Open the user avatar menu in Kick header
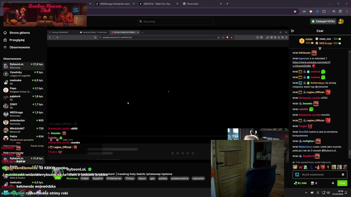The height and width of the screenshot is (197, 351). click(341, 21)
